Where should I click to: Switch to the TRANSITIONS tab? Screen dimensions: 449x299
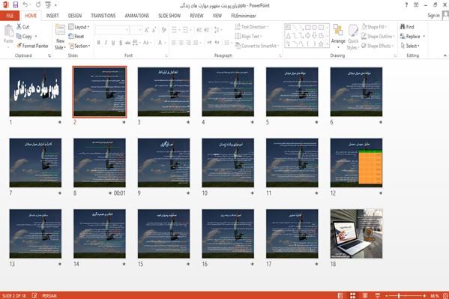(x=103, y=16)
